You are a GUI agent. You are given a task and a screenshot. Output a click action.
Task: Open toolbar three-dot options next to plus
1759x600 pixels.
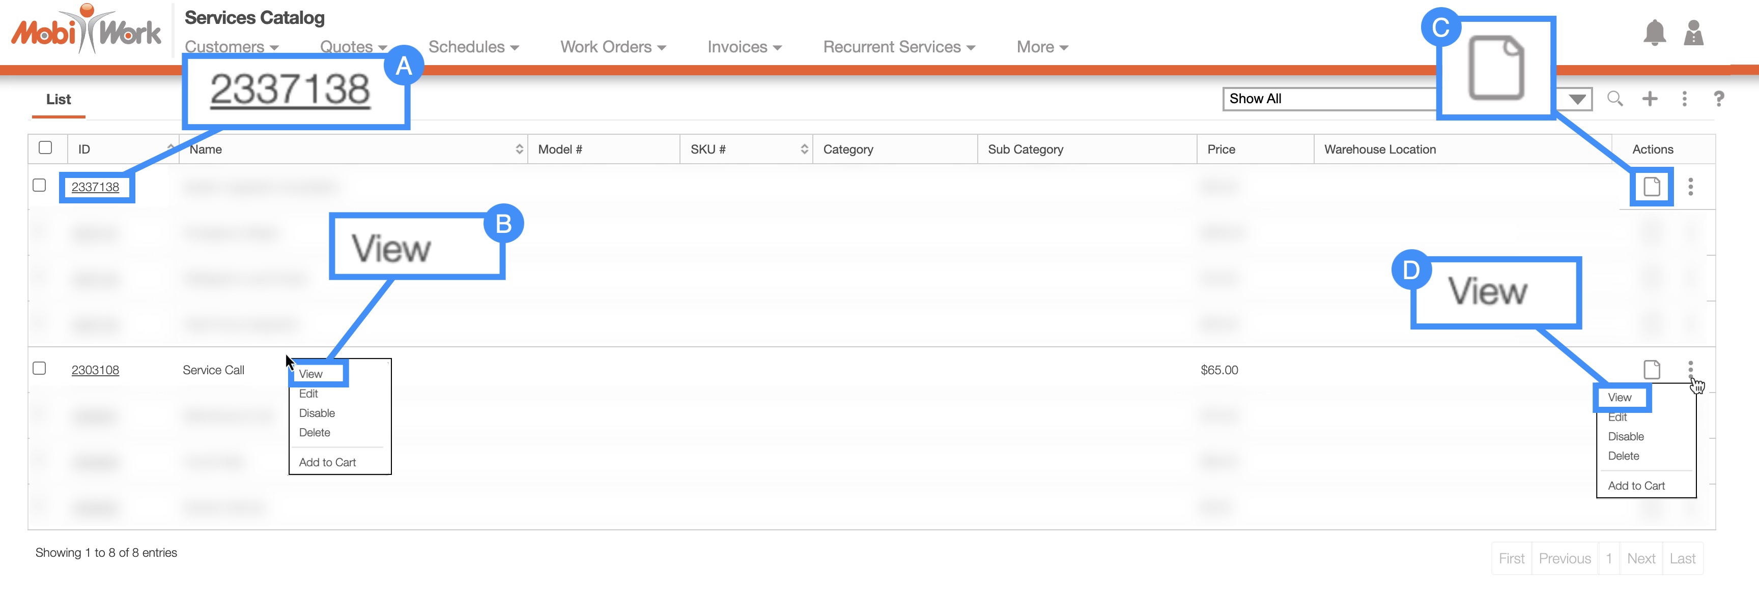pos(1685,99)
